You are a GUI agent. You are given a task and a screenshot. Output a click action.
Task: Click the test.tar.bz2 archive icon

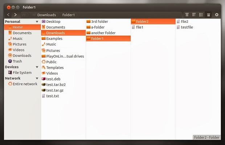pyautogui.click(x=44, y=85)
